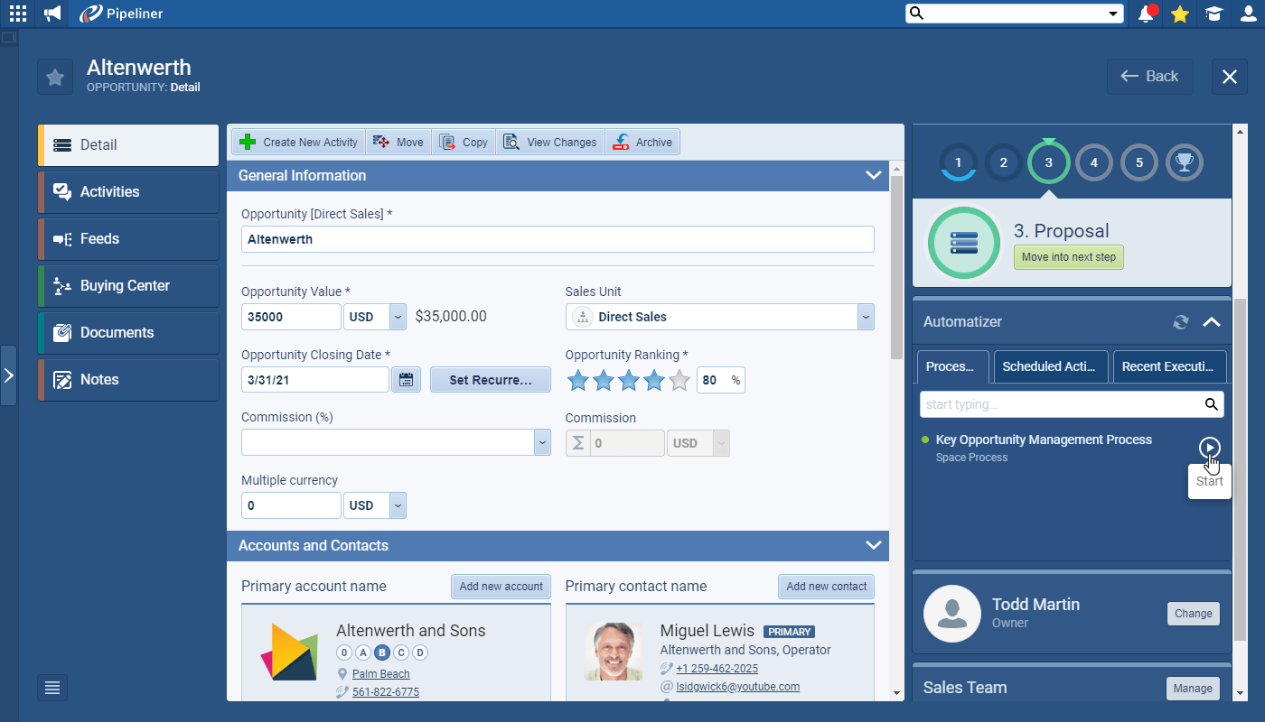Jump to pipeline step 4
The width and height of the screenshot is (1265, 722).
[x=1094, y=163]
